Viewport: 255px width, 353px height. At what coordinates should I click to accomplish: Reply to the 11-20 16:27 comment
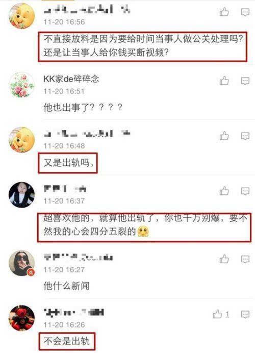(x=245, y=259)
